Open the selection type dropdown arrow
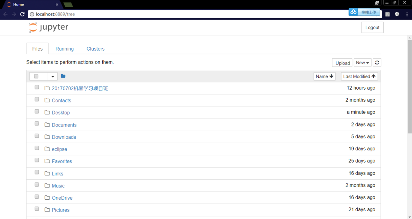The image size is (412, 219). [53, 76]
